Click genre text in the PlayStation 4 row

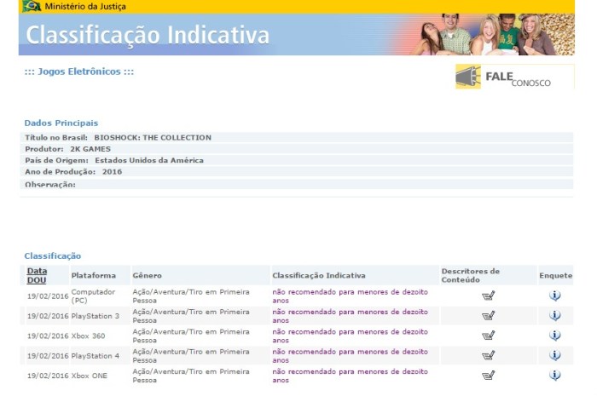point(191,356)
